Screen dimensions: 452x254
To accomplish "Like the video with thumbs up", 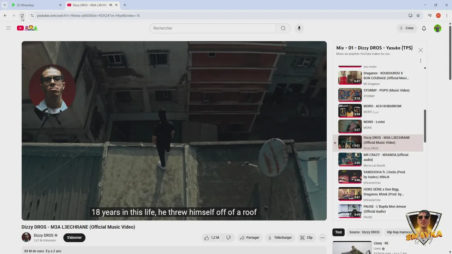I will pos(211,238).
